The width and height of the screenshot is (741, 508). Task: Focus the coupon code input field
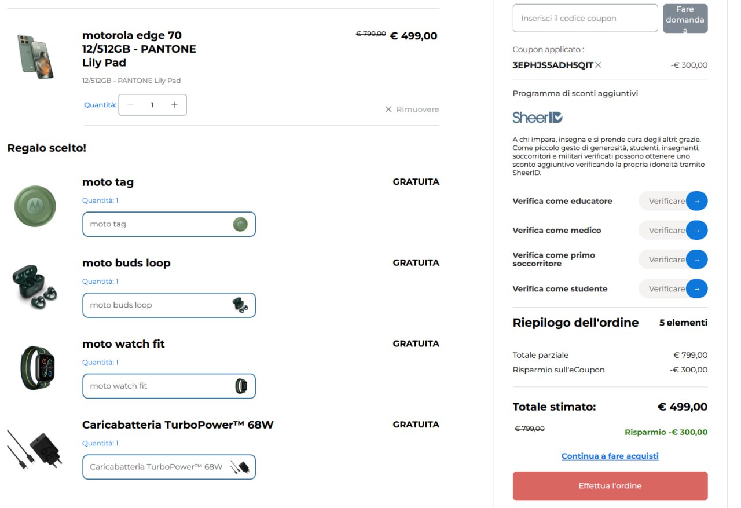tap(585, 19)
